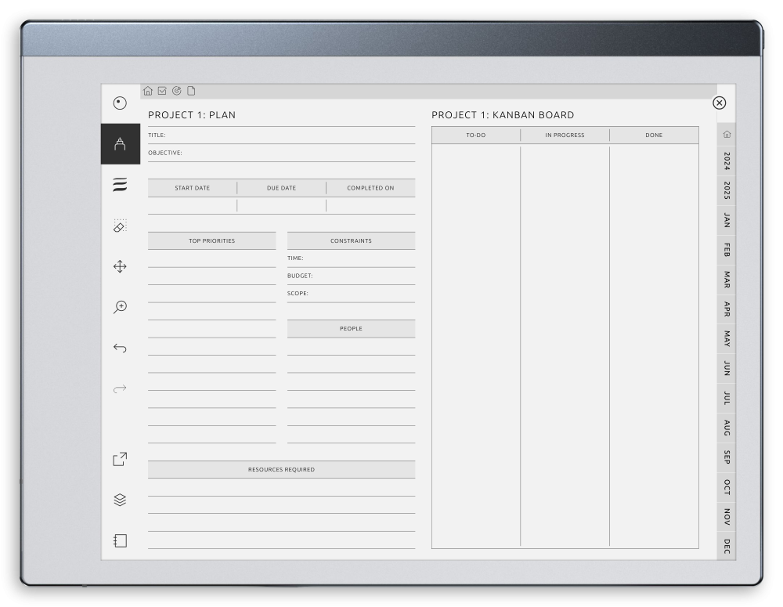783x607 pixels.
Task: Click the RESOURCES REQUIRED header
Action: [x=281, y=469]
